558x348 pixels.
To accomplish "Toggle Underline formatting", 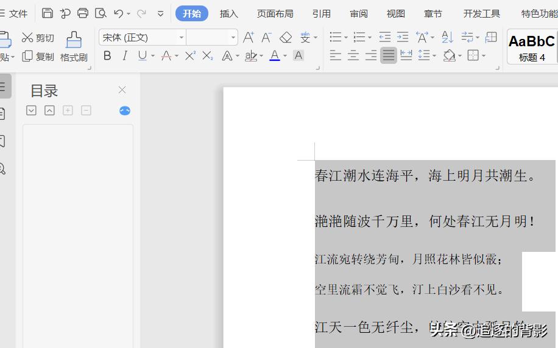I will coord(143,56).
